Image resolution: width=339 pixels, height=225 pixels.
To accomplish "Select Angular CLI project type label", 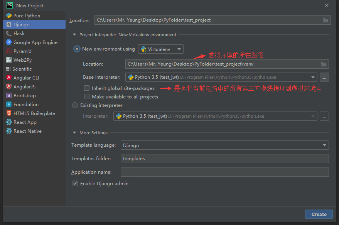I will 26,78.
